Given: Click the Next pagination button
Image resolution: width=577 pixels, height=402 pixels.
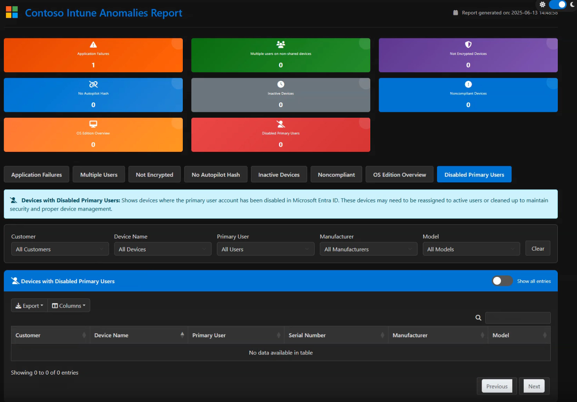Looking at the screenshot, I should [533, 386].
